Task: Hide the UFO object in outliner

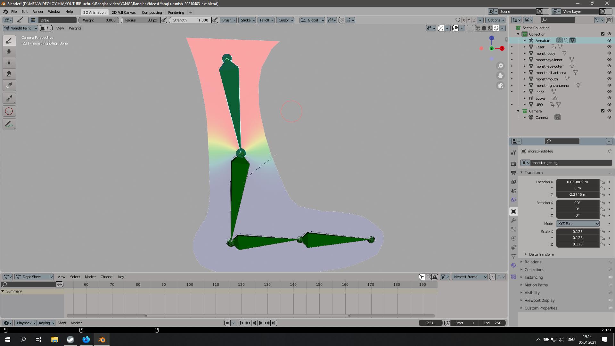Action: pyautogui.click(x=609, y=104)
